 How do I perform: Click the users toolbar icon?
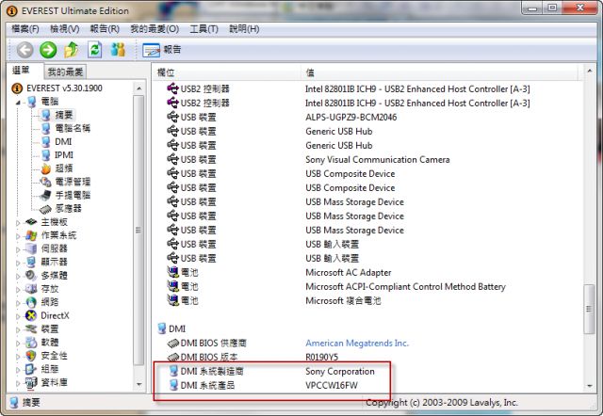coord(118,50)
